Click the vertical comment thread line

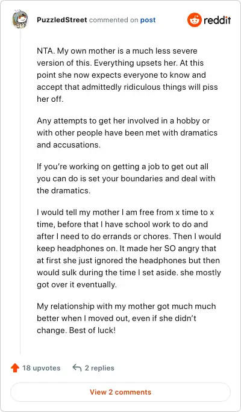20,192
